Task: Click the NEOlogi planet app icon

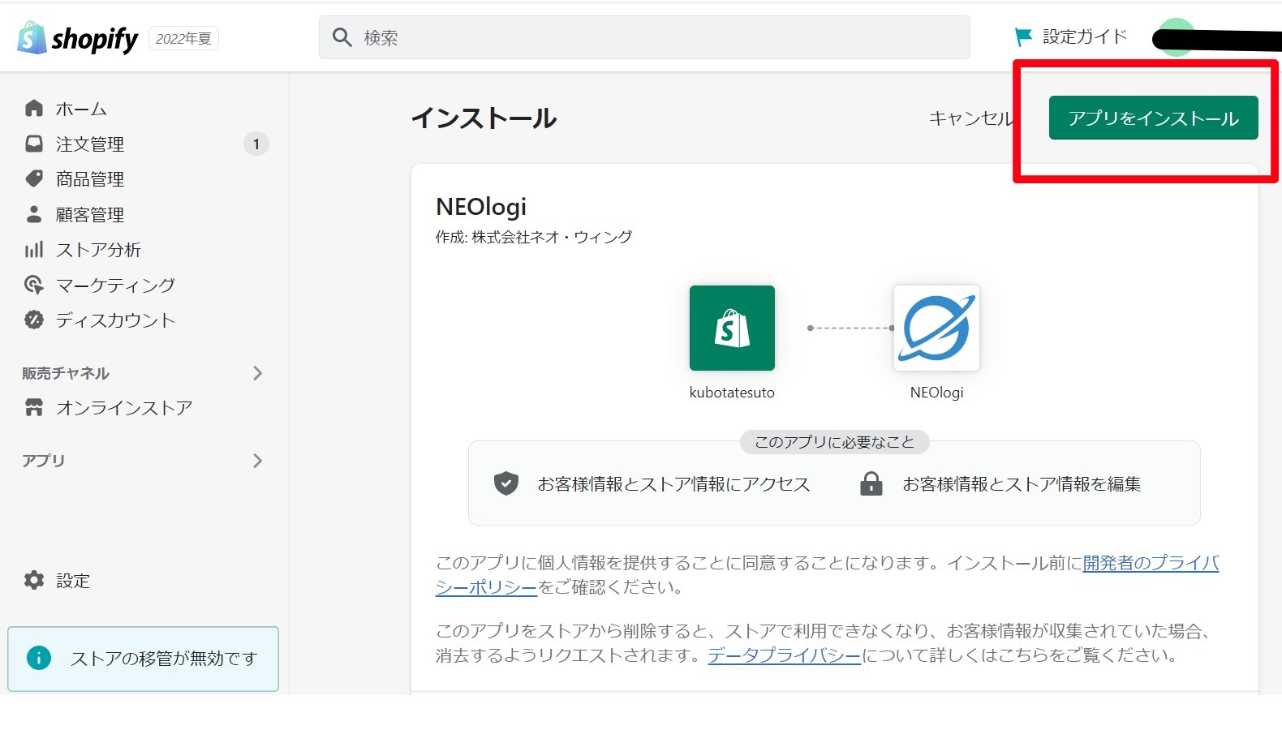Action: click(x=936, y=328)
